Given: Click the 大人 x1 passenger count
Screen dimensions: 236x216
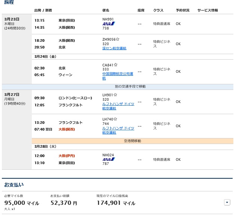Looking at the screenshot, I should [x=9, y=209].
